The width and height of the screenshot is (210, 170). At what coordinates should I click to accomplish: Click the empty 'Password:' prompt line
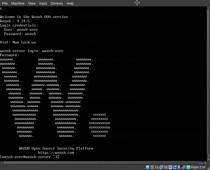(9, 55)
